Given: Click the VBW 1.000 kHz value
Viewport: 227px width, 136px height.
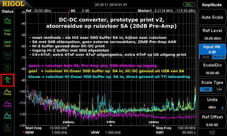Looking at the screenshot, I should click(x=113, y=133).
